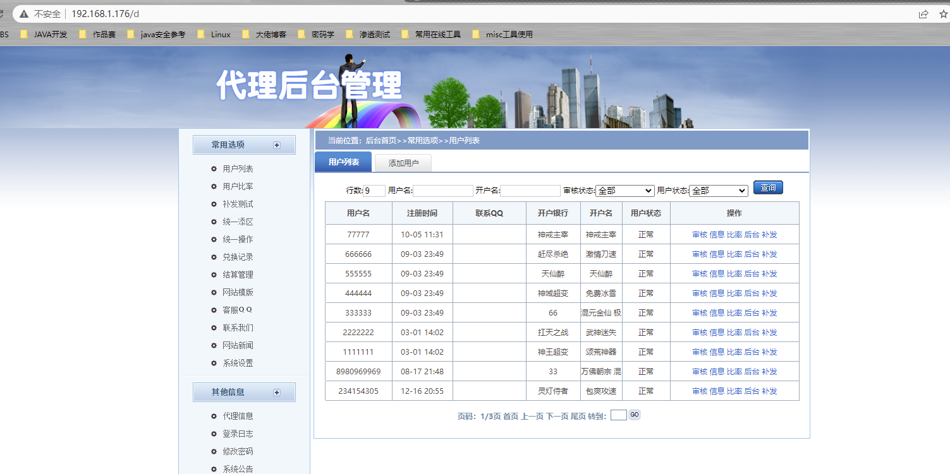Open the 密码学 bookmark folder
The image size is (950, 474).
pos(316,35)
